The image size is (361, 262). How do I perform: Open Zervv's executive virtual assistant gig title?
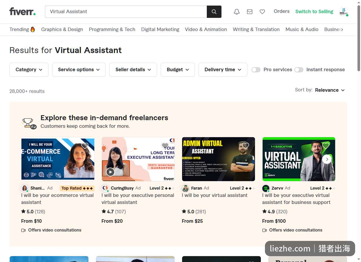[296, 199]
